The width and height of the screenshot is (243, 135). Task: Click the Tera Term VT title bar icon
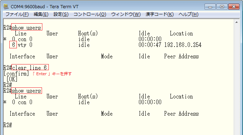6,6
